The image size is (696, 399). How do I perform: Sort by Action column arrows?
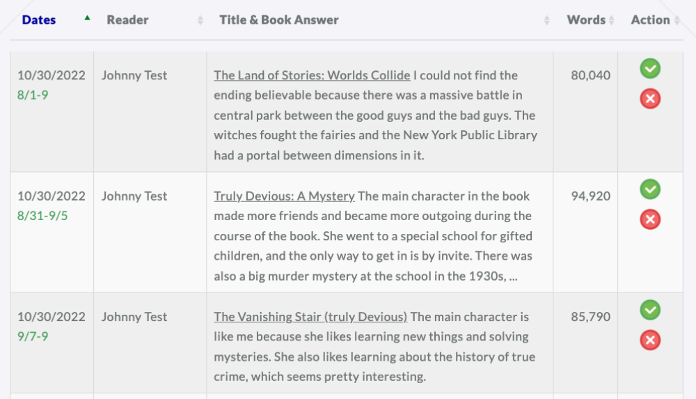pos(677,20)
